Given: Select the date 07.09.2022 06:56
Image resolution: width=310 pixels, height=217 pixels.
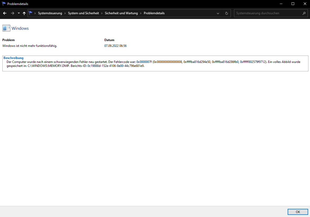Looking at the screenshot, I should coord(115,46).
